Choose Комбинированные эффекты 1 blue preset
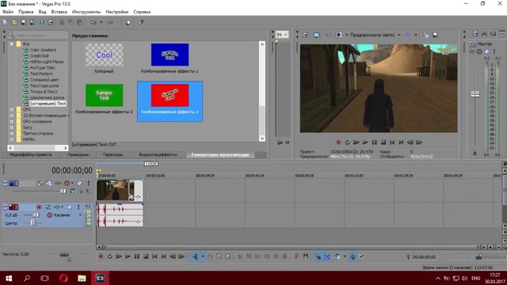Screen dimensions: 507x285 [170, 55]
